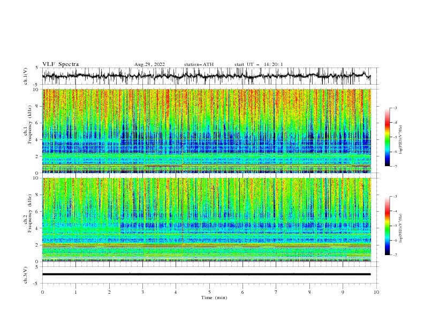Click the ch.2 colorbar '-4' tick label
Viewport: 424px width, 328px height.
395,211
